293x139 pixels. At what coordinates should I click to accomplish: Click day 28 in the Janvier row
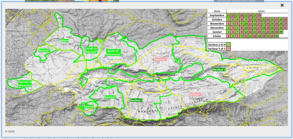click(x=277, y=32)
